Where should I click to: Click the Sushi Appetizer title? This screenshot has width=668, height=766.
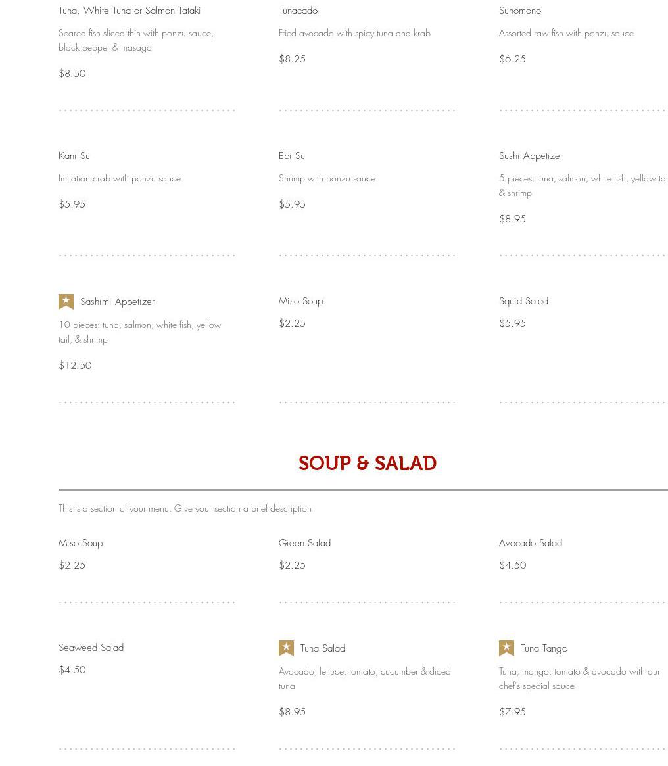(531, 156)
